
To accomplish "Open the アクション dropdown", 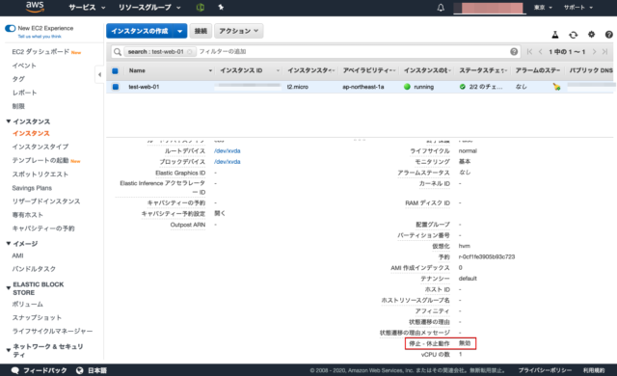I will tap(239, 31).
